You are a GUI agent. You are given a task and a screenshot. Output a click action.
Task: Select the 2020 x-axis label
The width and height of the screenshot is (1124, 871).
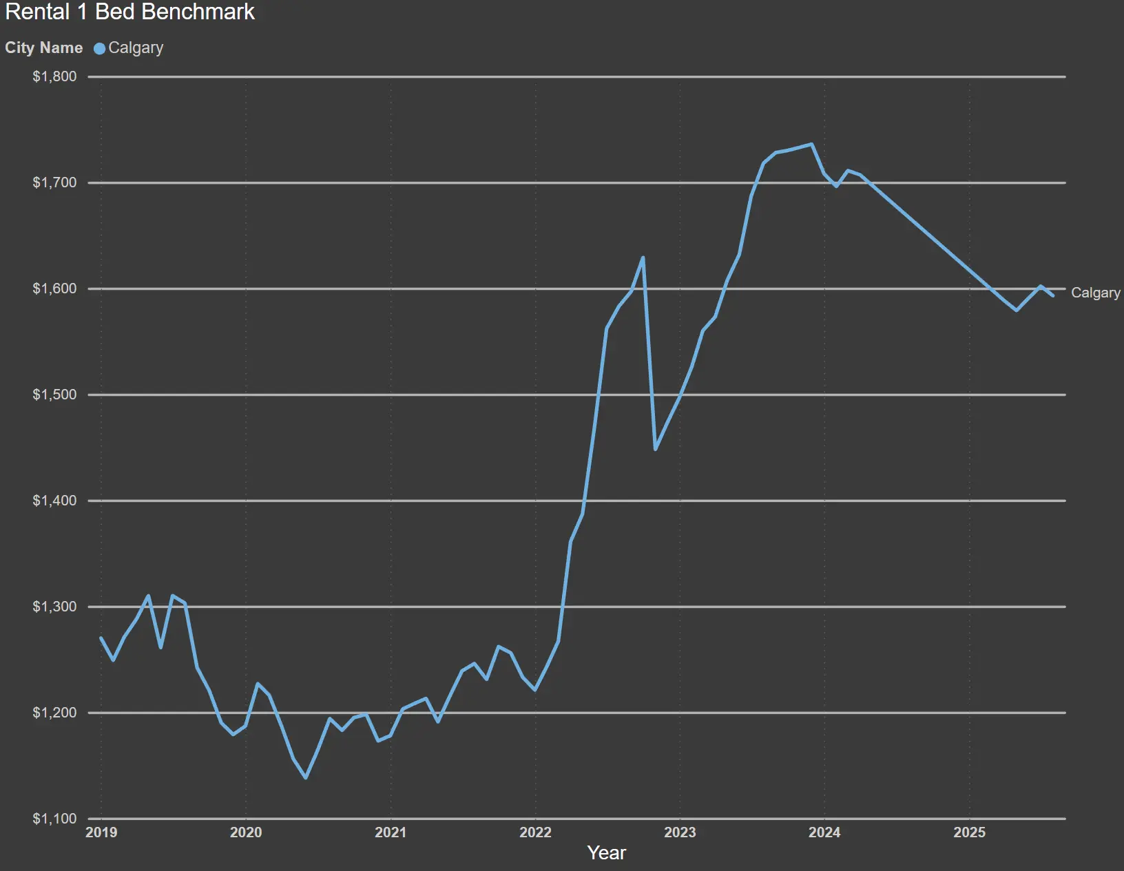click(x=246, y=832)
